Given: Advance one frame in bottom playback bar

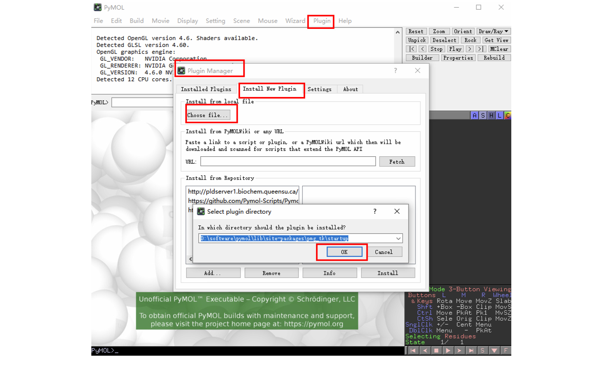Looking at the screenshot, I should [x=459, y=350].
